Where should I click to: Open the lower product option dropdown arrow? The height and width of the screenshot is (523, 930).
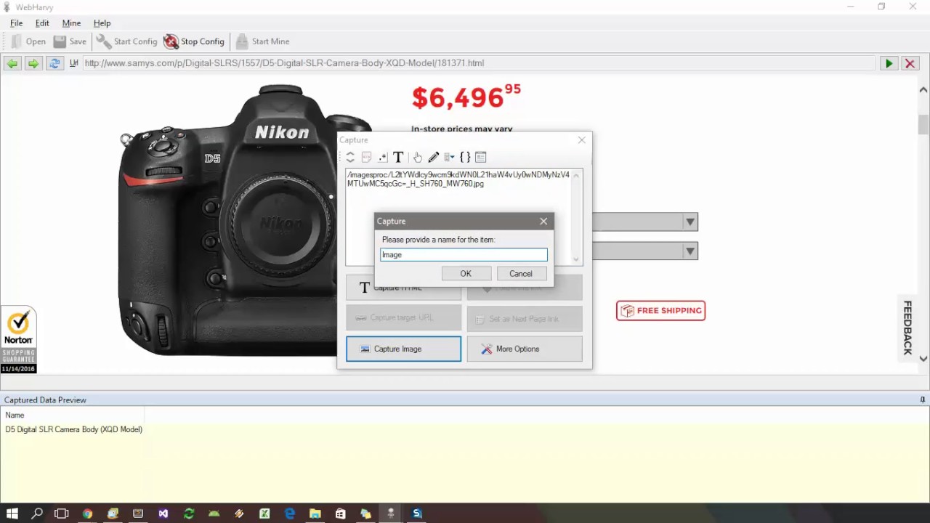coord(690,251)
